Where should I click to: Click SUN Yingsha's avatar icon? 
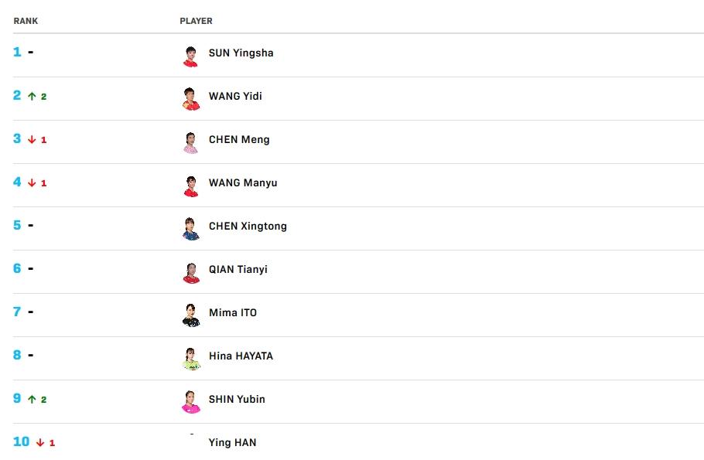coord(190,56)
